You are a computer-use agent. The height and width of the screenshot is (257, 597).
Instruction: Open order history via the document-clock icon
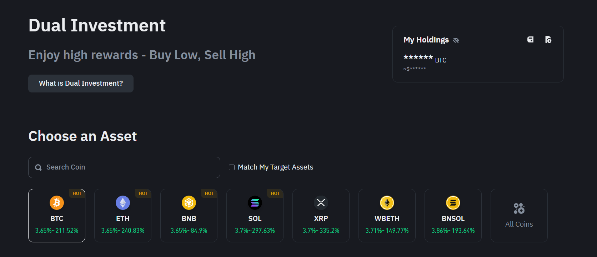548,40
